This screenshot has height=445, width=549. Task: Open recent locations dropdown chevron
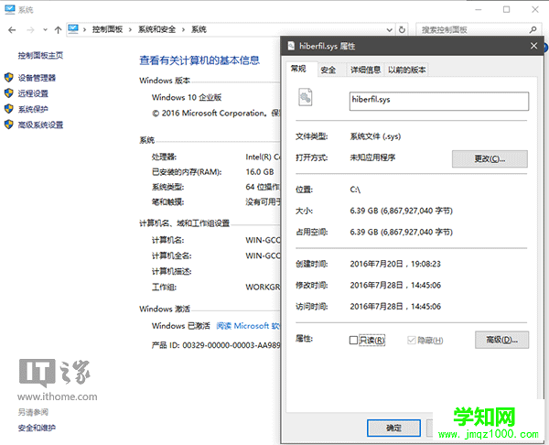click(45, 30)
